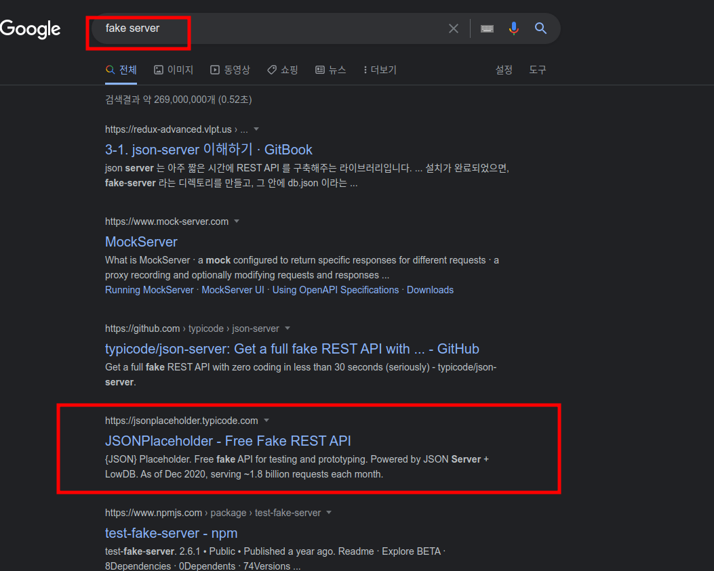Switch to the 동영상 tab
Image resolution: width=714 pixels, height=571 pixels.
pos(230,70)
